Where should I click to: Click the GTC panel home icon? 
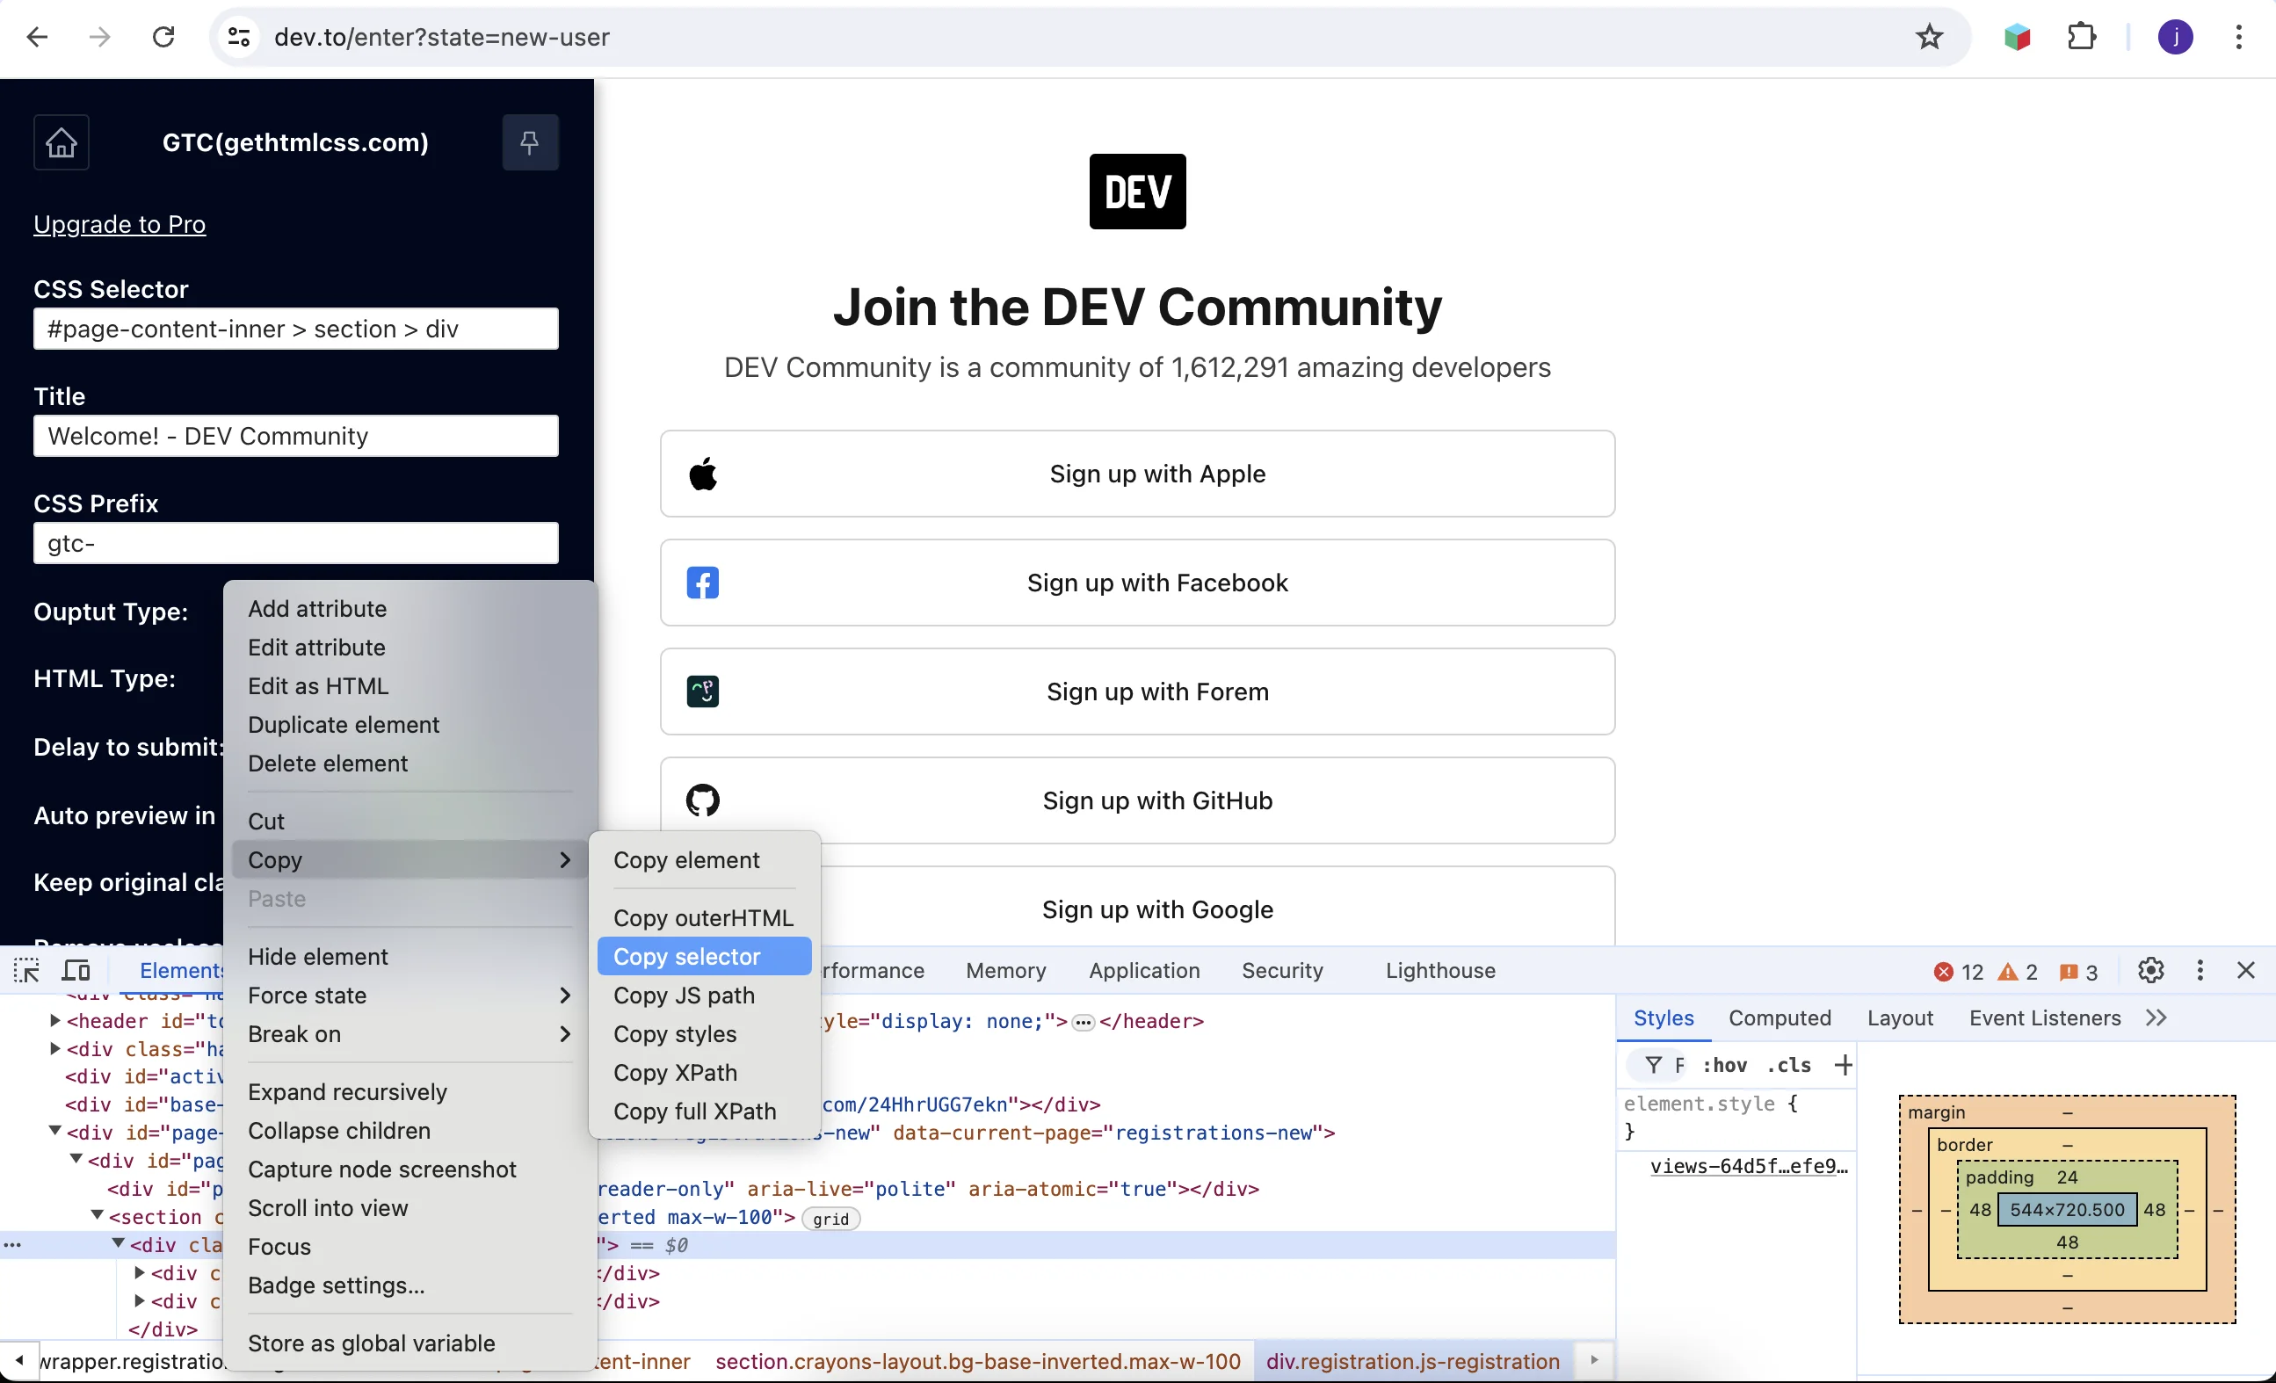(61, 142)
